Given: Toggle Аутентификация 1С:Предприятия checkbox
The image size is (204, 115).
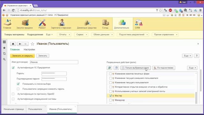Looking at the screenshot, I should [13, 68].
